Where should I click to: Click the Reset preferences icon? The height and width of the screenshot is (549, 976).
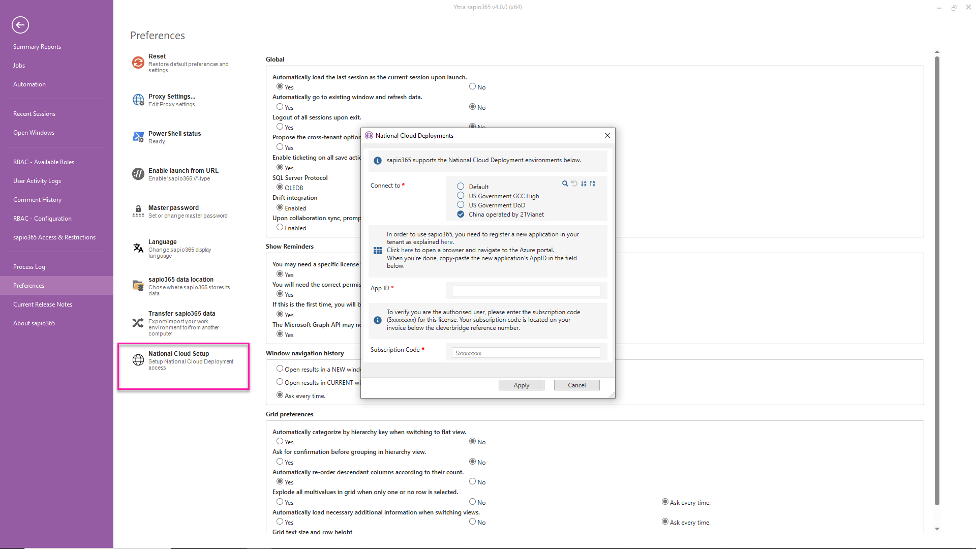pyautogui.click(x=138, y=63)
